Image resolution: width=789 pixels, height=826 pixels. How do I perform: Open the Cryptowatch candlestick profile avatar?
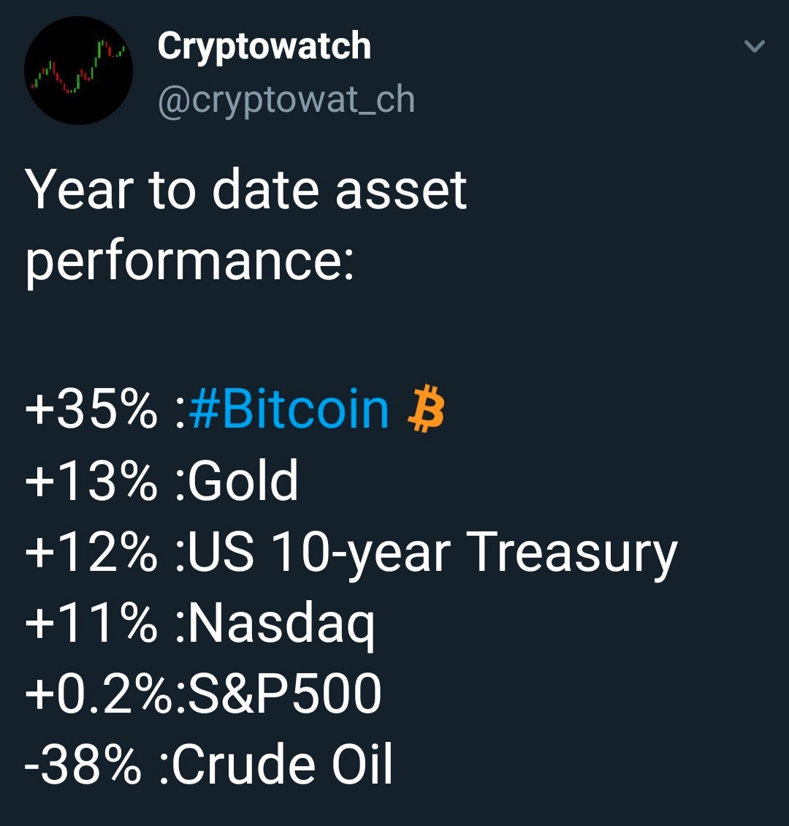click(x=78, y=70)
